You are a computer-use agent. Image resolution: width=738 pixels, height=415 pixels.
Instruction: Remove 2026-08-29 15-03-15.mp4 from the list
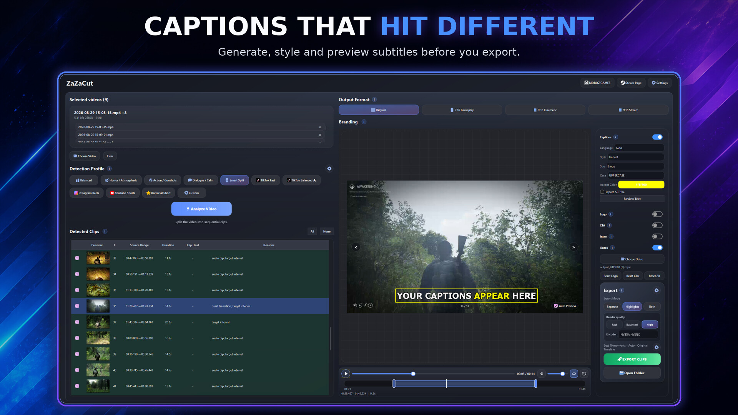coord(320,127)
